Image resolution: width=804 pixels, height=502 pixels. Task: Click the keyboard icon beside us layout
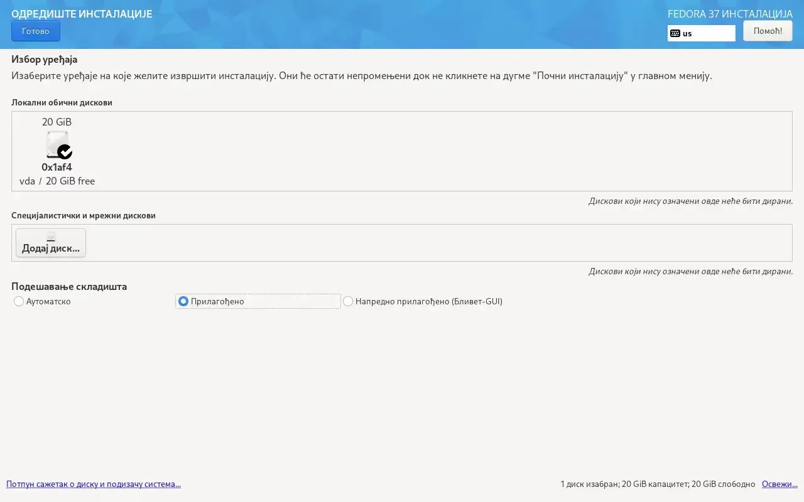click(x=675, y=33)
